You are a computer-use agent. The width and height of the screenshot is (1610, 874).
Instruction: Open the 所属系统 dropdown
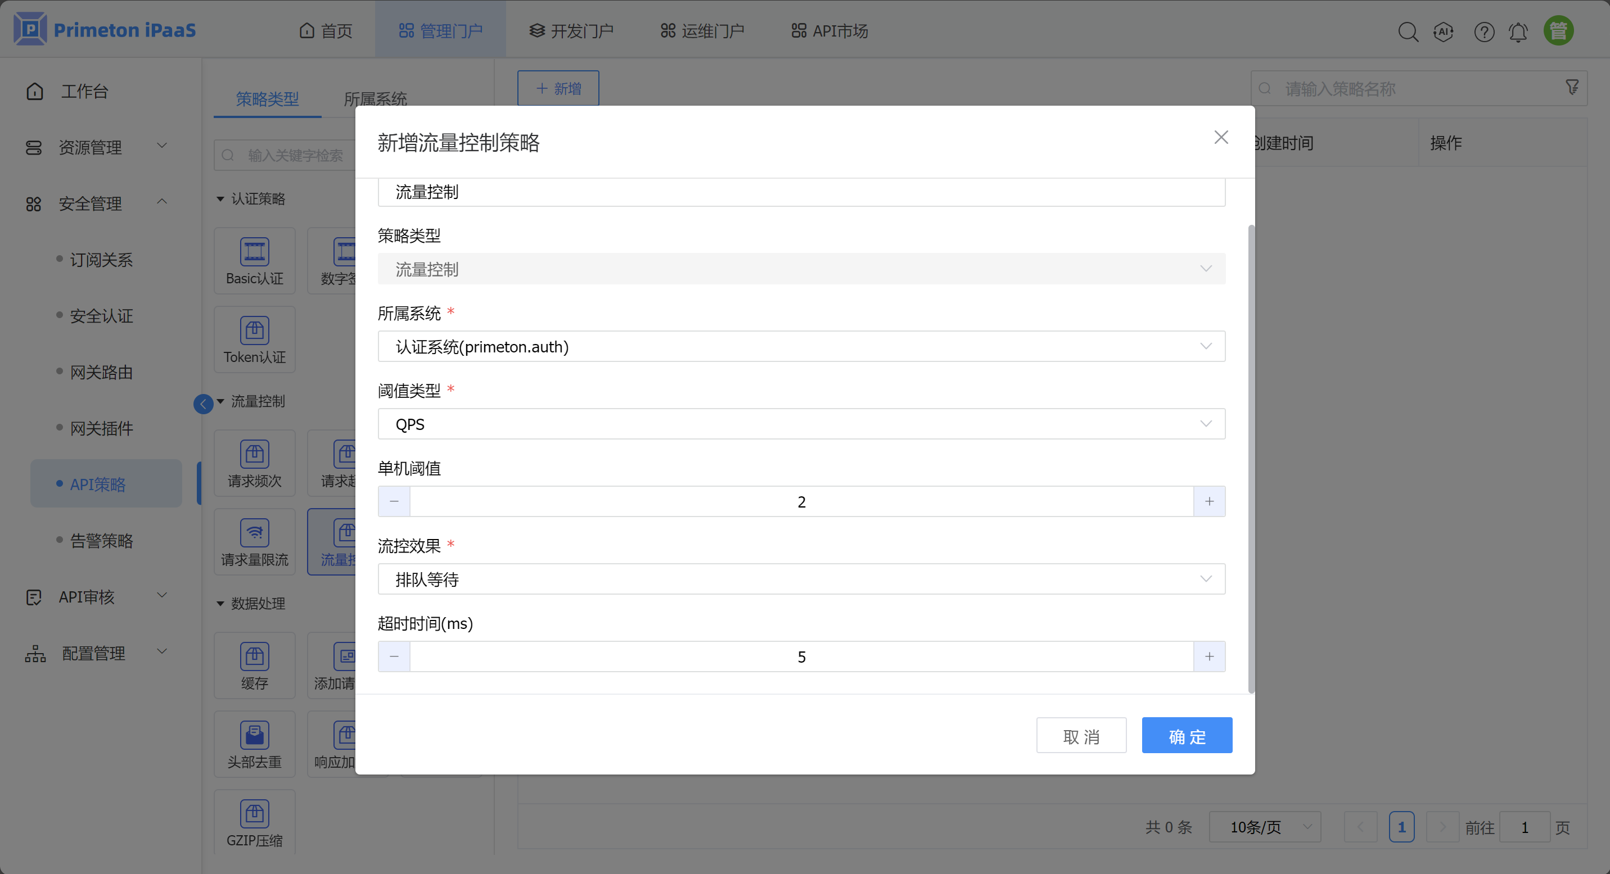tap(801, 346)
